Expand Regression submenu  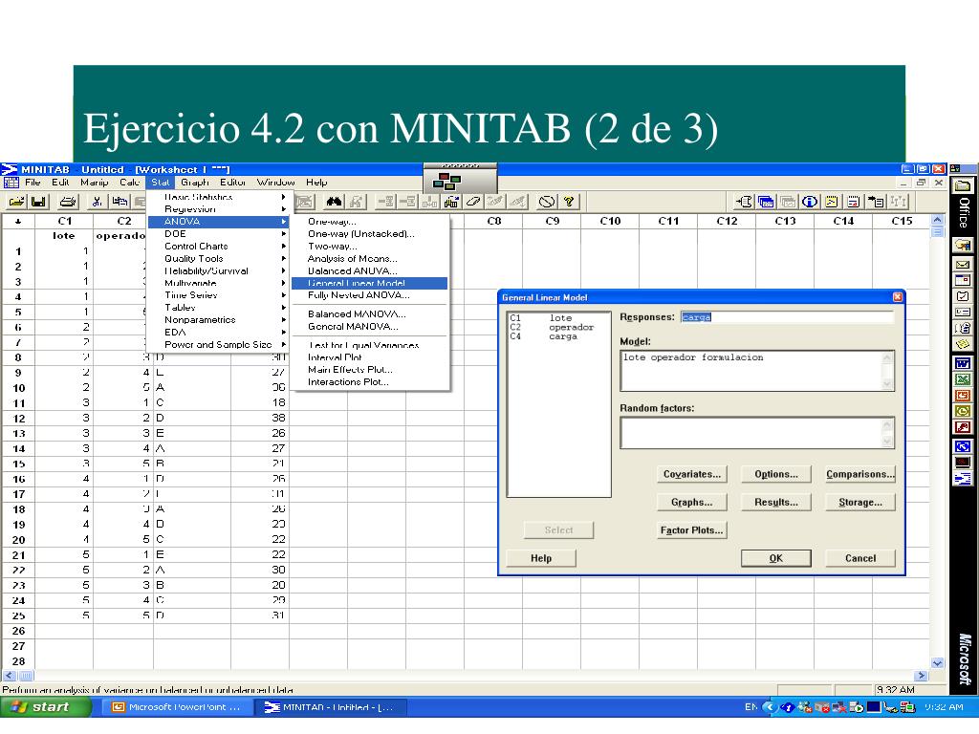point(217,209)
